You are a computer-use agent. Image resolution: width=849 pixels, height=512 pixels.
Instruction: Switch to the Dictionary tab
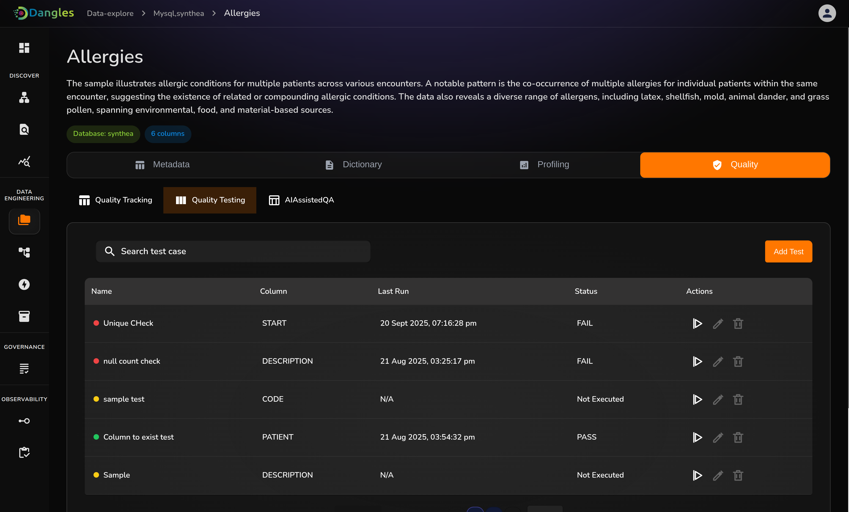click(353, 165)
